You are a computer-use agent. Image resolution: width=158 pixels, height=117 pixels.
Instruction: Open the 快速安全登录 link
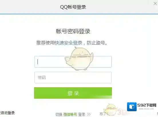click(x=68, y=43)
